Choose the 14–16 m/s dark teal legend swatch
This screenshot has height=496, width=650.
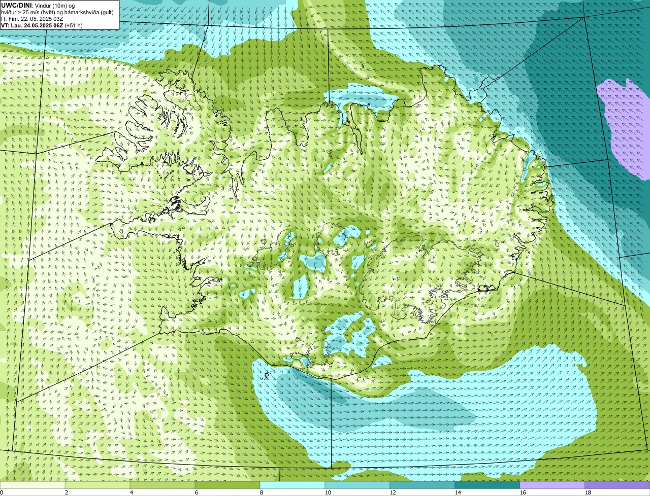pos(487,485)
